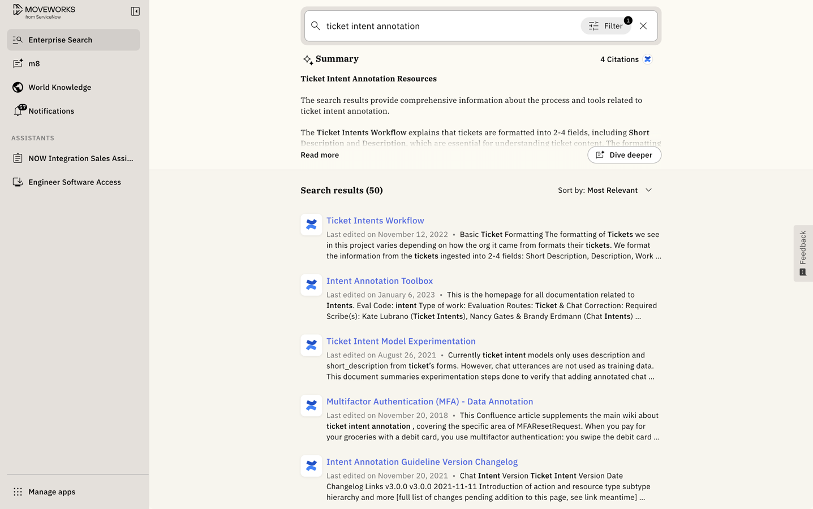Open the m8 assistant icon
813x509 pixels.
[16, 63]
